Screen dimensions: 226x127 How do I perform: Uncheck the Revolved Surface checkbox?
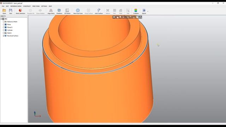4,36
